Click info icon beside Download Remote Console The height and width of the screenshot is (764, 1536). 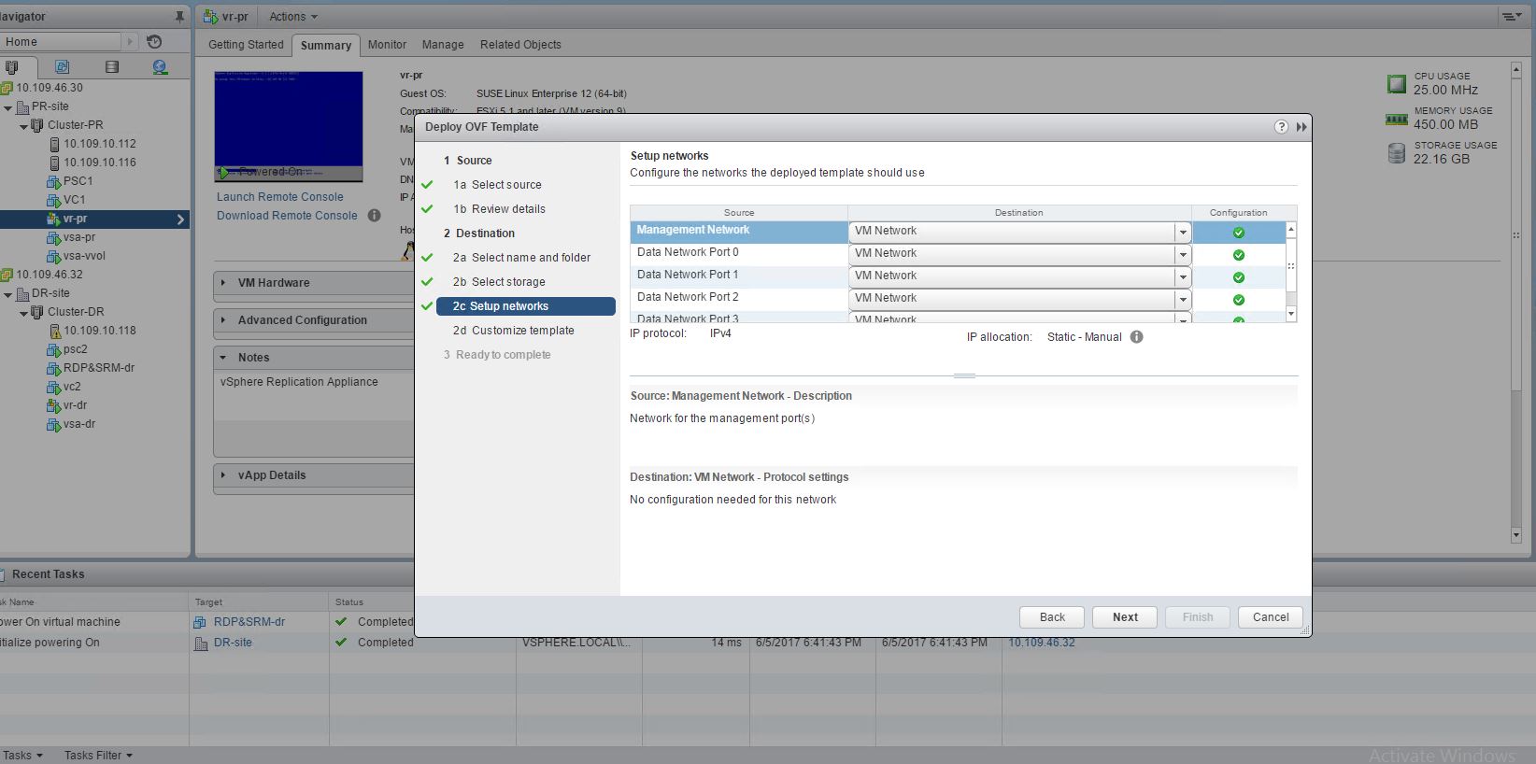point(374,216)
